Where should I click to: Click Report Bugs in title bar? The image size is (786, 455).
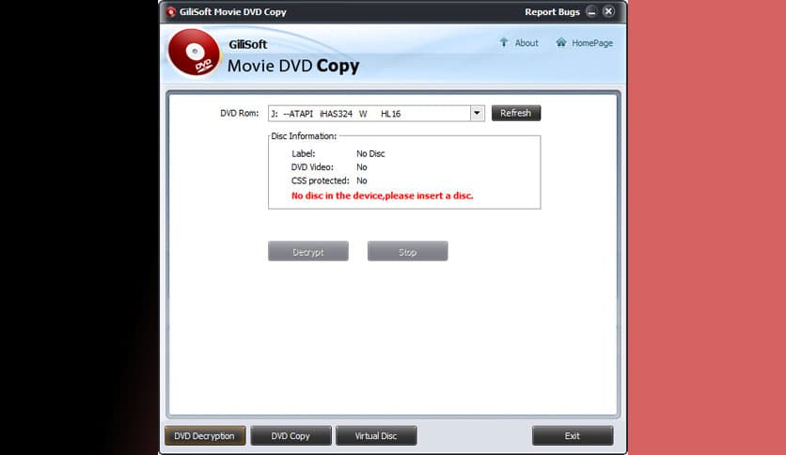552,12
